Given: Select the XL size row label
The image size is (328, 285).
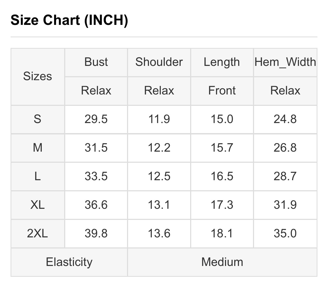Looking at the screenshot, I should (38, 205).
